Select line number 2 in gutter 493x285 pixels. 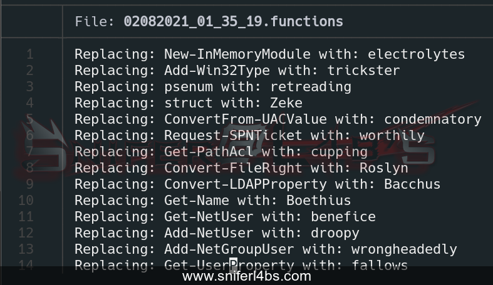point(30,70)
